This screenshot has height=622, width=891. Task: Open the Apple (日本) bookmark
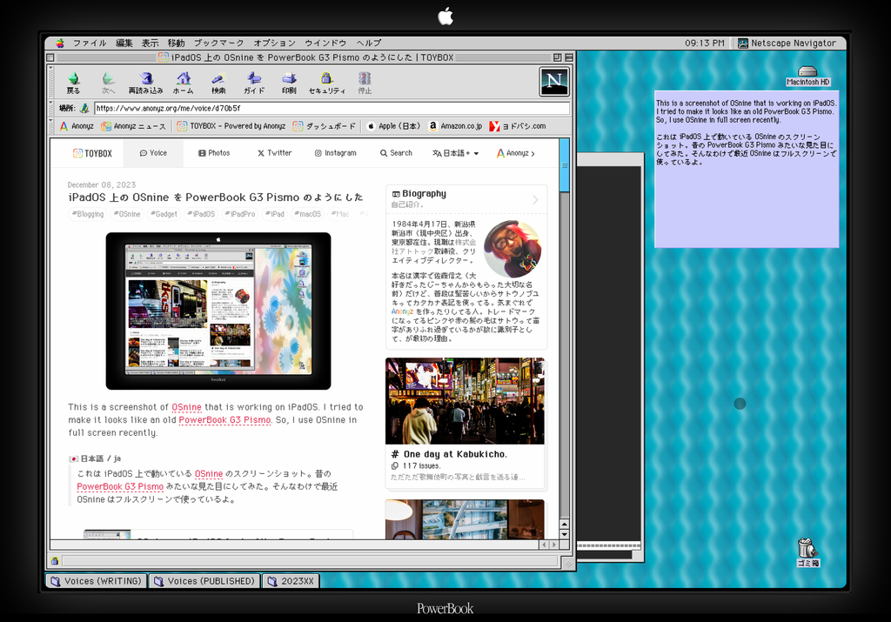click(393, 126)
